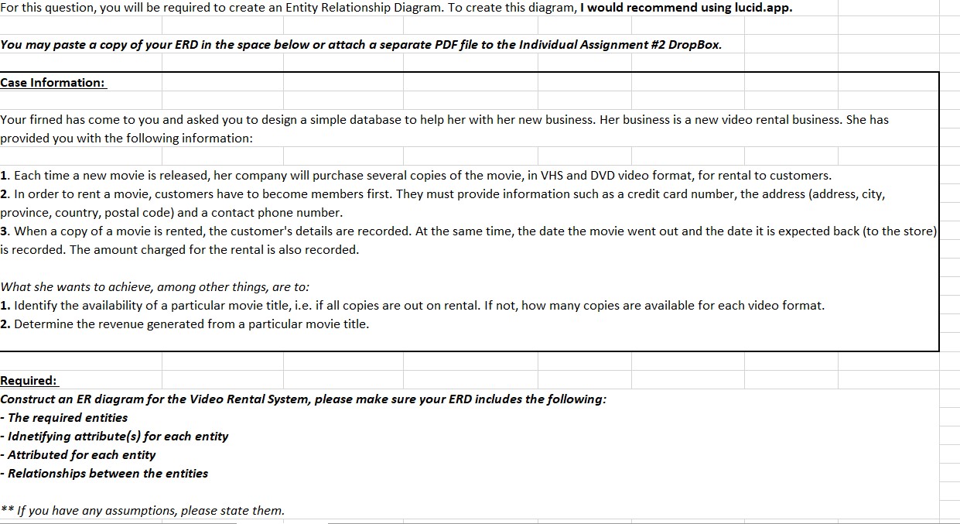
Task: Select the italic 'What she wants to achieve' line
Action: 155,287
